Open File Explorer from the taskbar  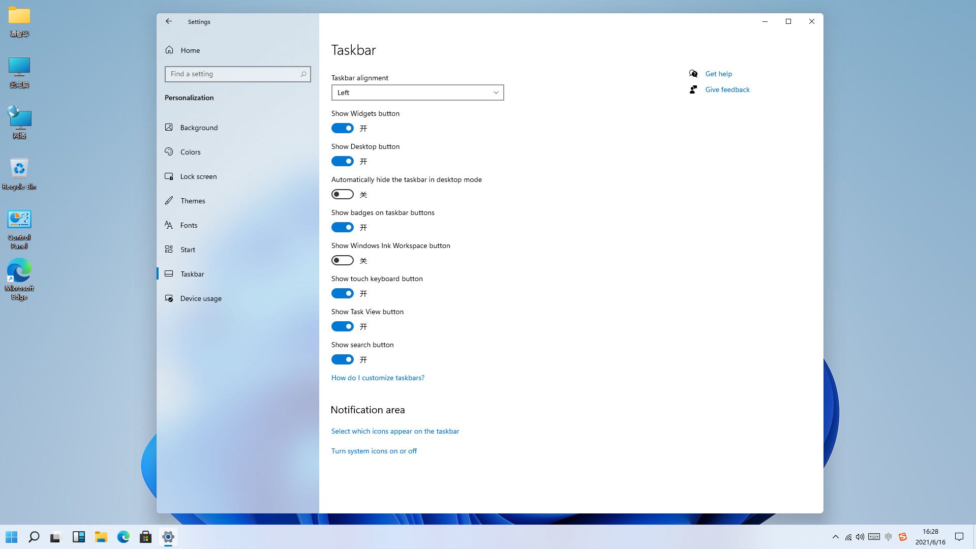pos(101,537)
